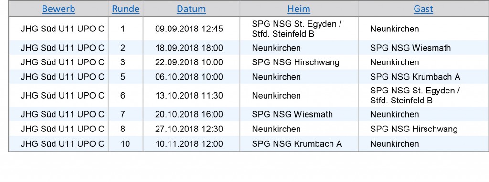Select the round 1 row number
Screen dimensions: 489x182
[x=123, y=29]
